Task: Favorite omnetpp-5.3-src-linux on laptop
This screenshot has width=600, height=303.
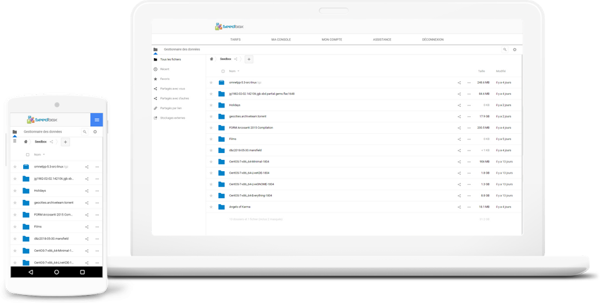Action: [x=211, y=82]
